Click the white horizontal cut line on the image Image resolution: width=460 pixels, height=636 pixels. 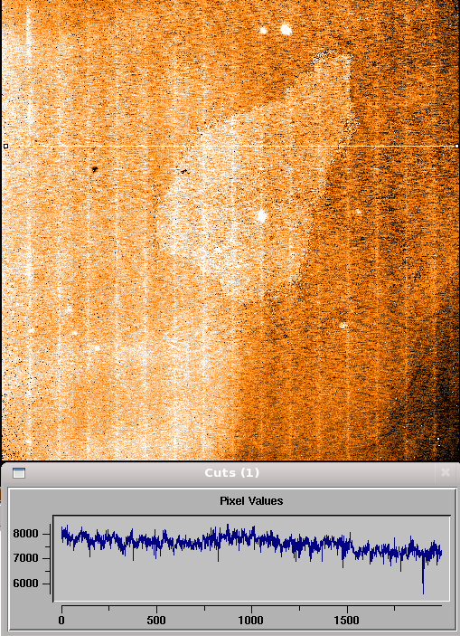point(231,146)
